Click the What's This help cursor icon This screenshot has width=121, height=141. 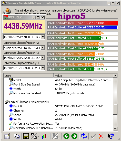point(111,136)
